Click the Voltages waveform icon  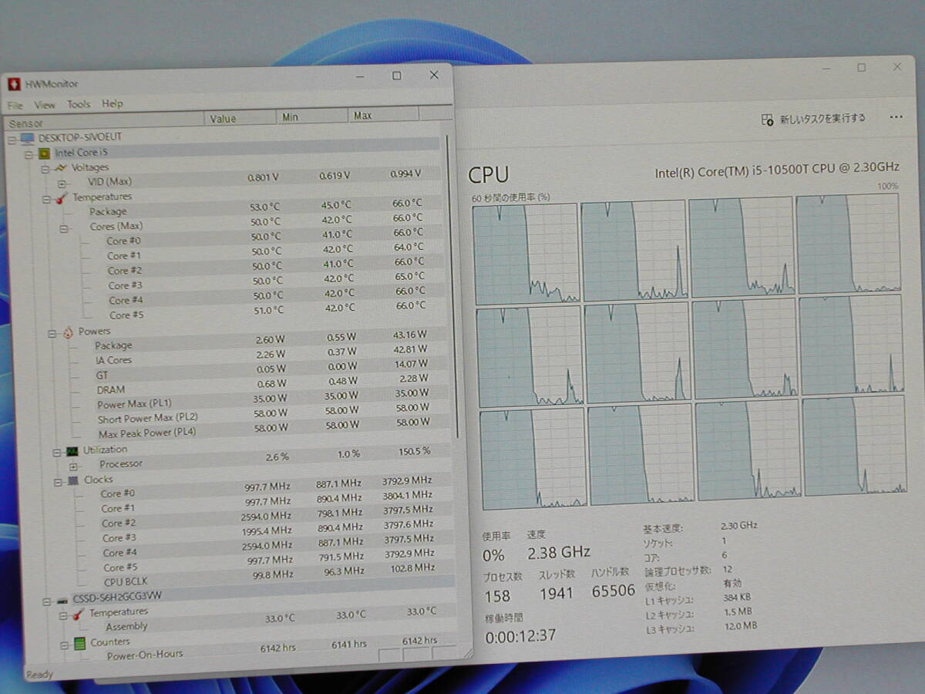point(60,167)
